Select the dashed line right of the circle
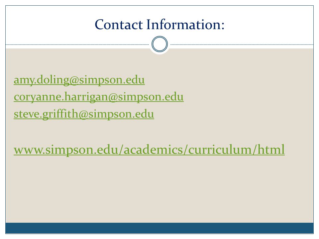 (242, 44)
